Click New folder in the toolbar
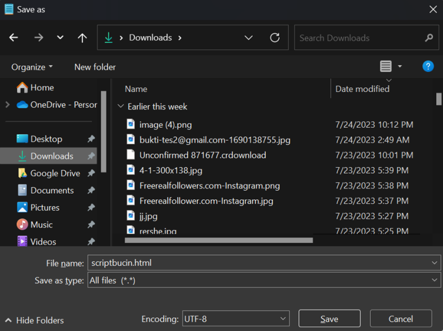This screenshot has height=331, width=443. tap(95, 67)
